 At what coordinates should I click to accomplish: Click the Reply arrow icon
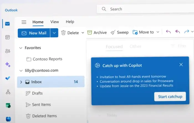pyautogui.click(x=168, y=32)
